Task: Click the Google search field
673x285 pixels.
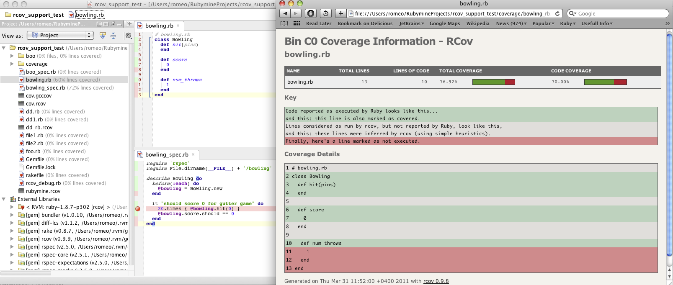Action: coord(618,13)
